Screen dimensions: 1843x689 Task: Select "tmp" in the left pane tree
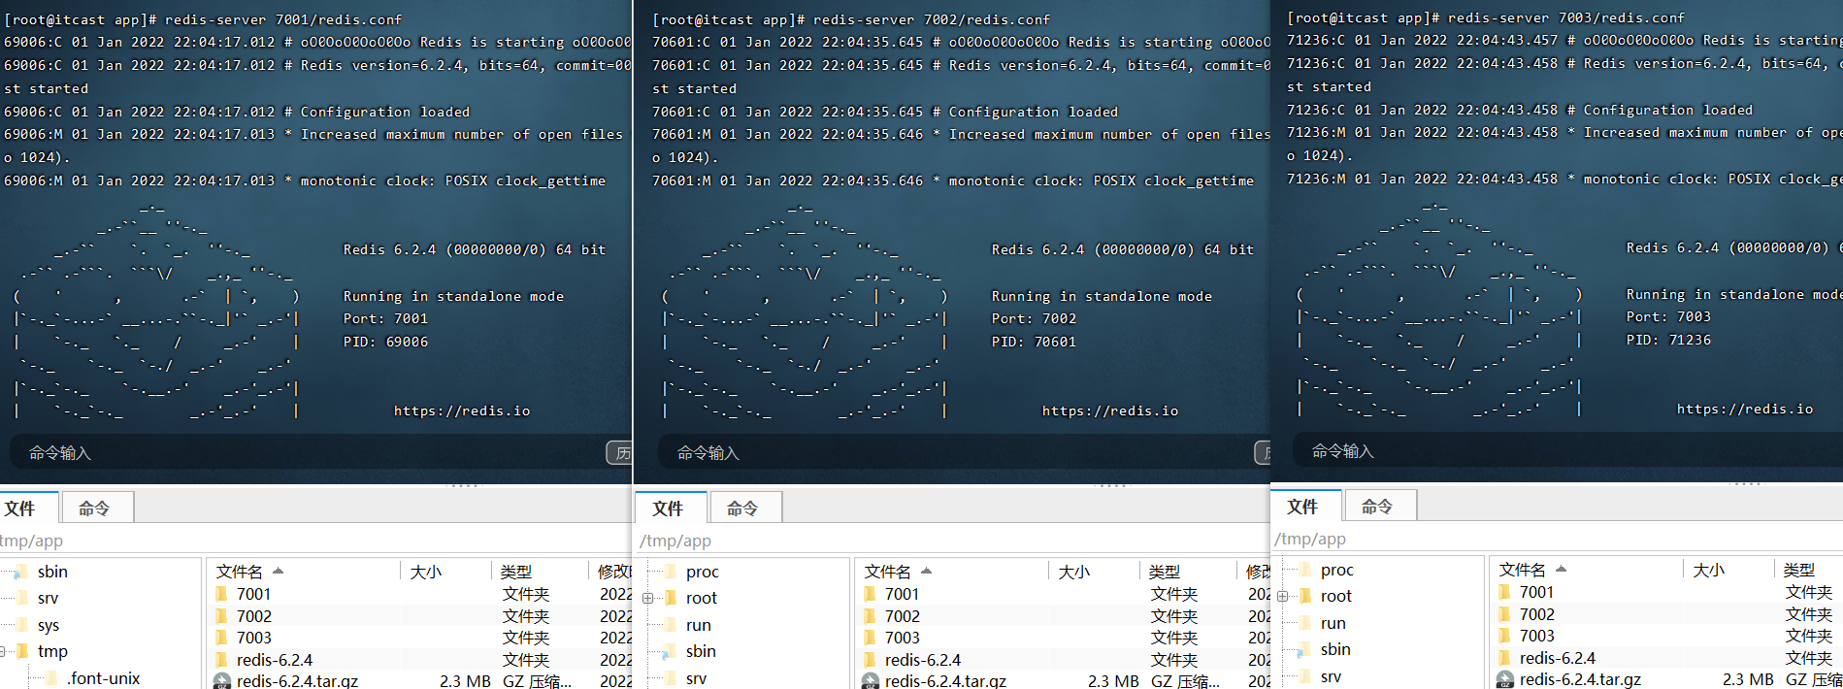tap(52, 651)
